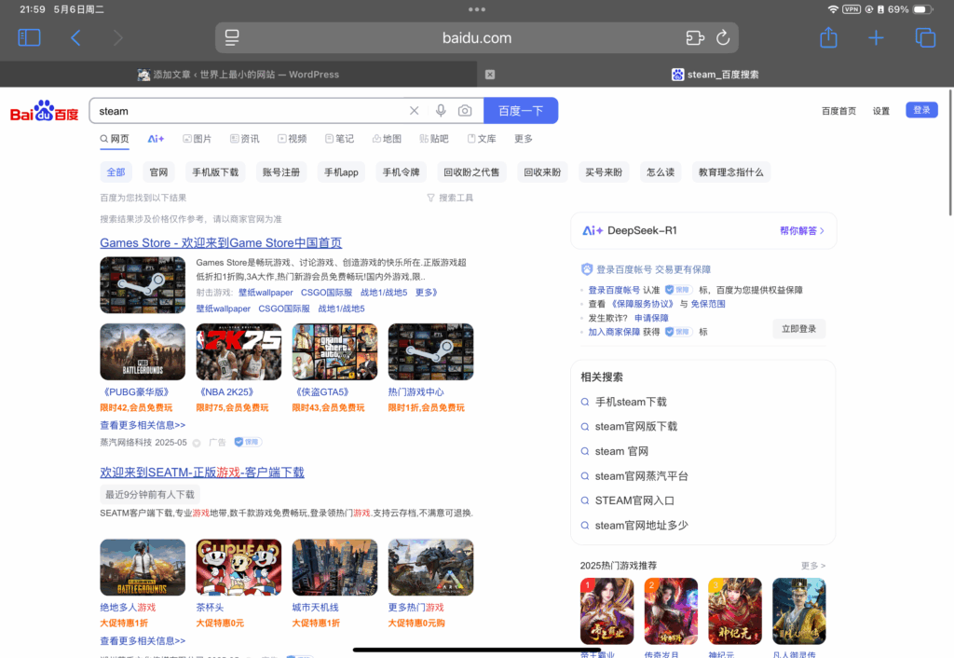The height and width of the screenshot is (658, 954).
Task: Open the page reader menu icon
Action: click(232, 37)
